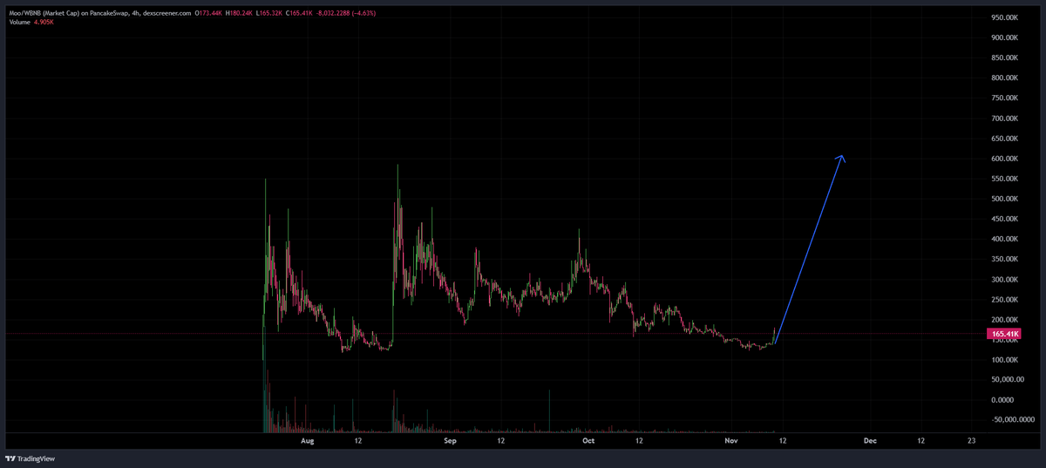Click the 50,000.00 price axis label

click(1007, 380)
